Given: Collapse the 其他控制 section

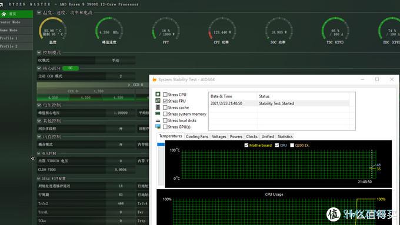Looking at the screenshot, I should 39,121.
